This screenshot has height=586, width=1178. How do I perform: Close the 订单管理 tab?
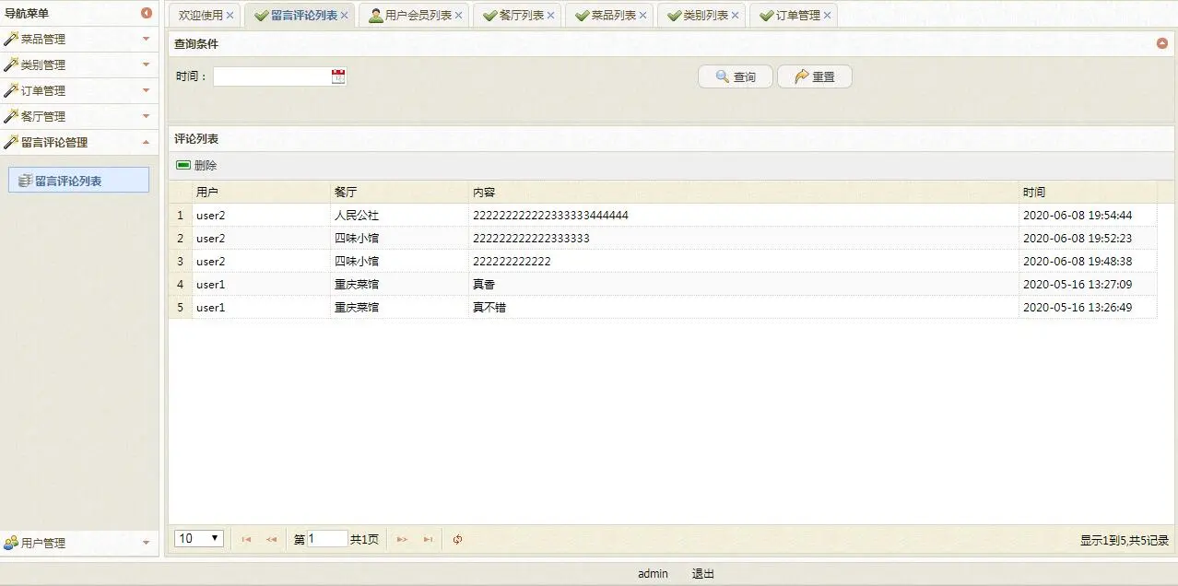point(828,16)
